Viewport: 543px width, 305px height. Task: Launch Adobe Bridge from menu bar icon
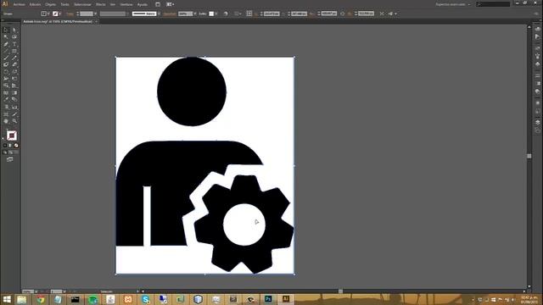point(158,4)
